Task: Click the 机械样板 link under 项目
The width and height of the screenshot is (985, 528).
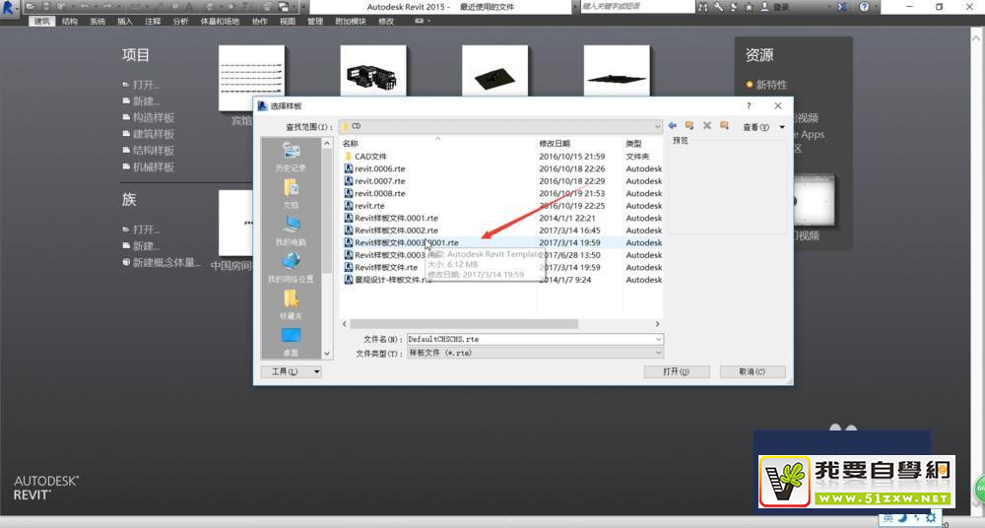Action: click(x=154, y=166)
